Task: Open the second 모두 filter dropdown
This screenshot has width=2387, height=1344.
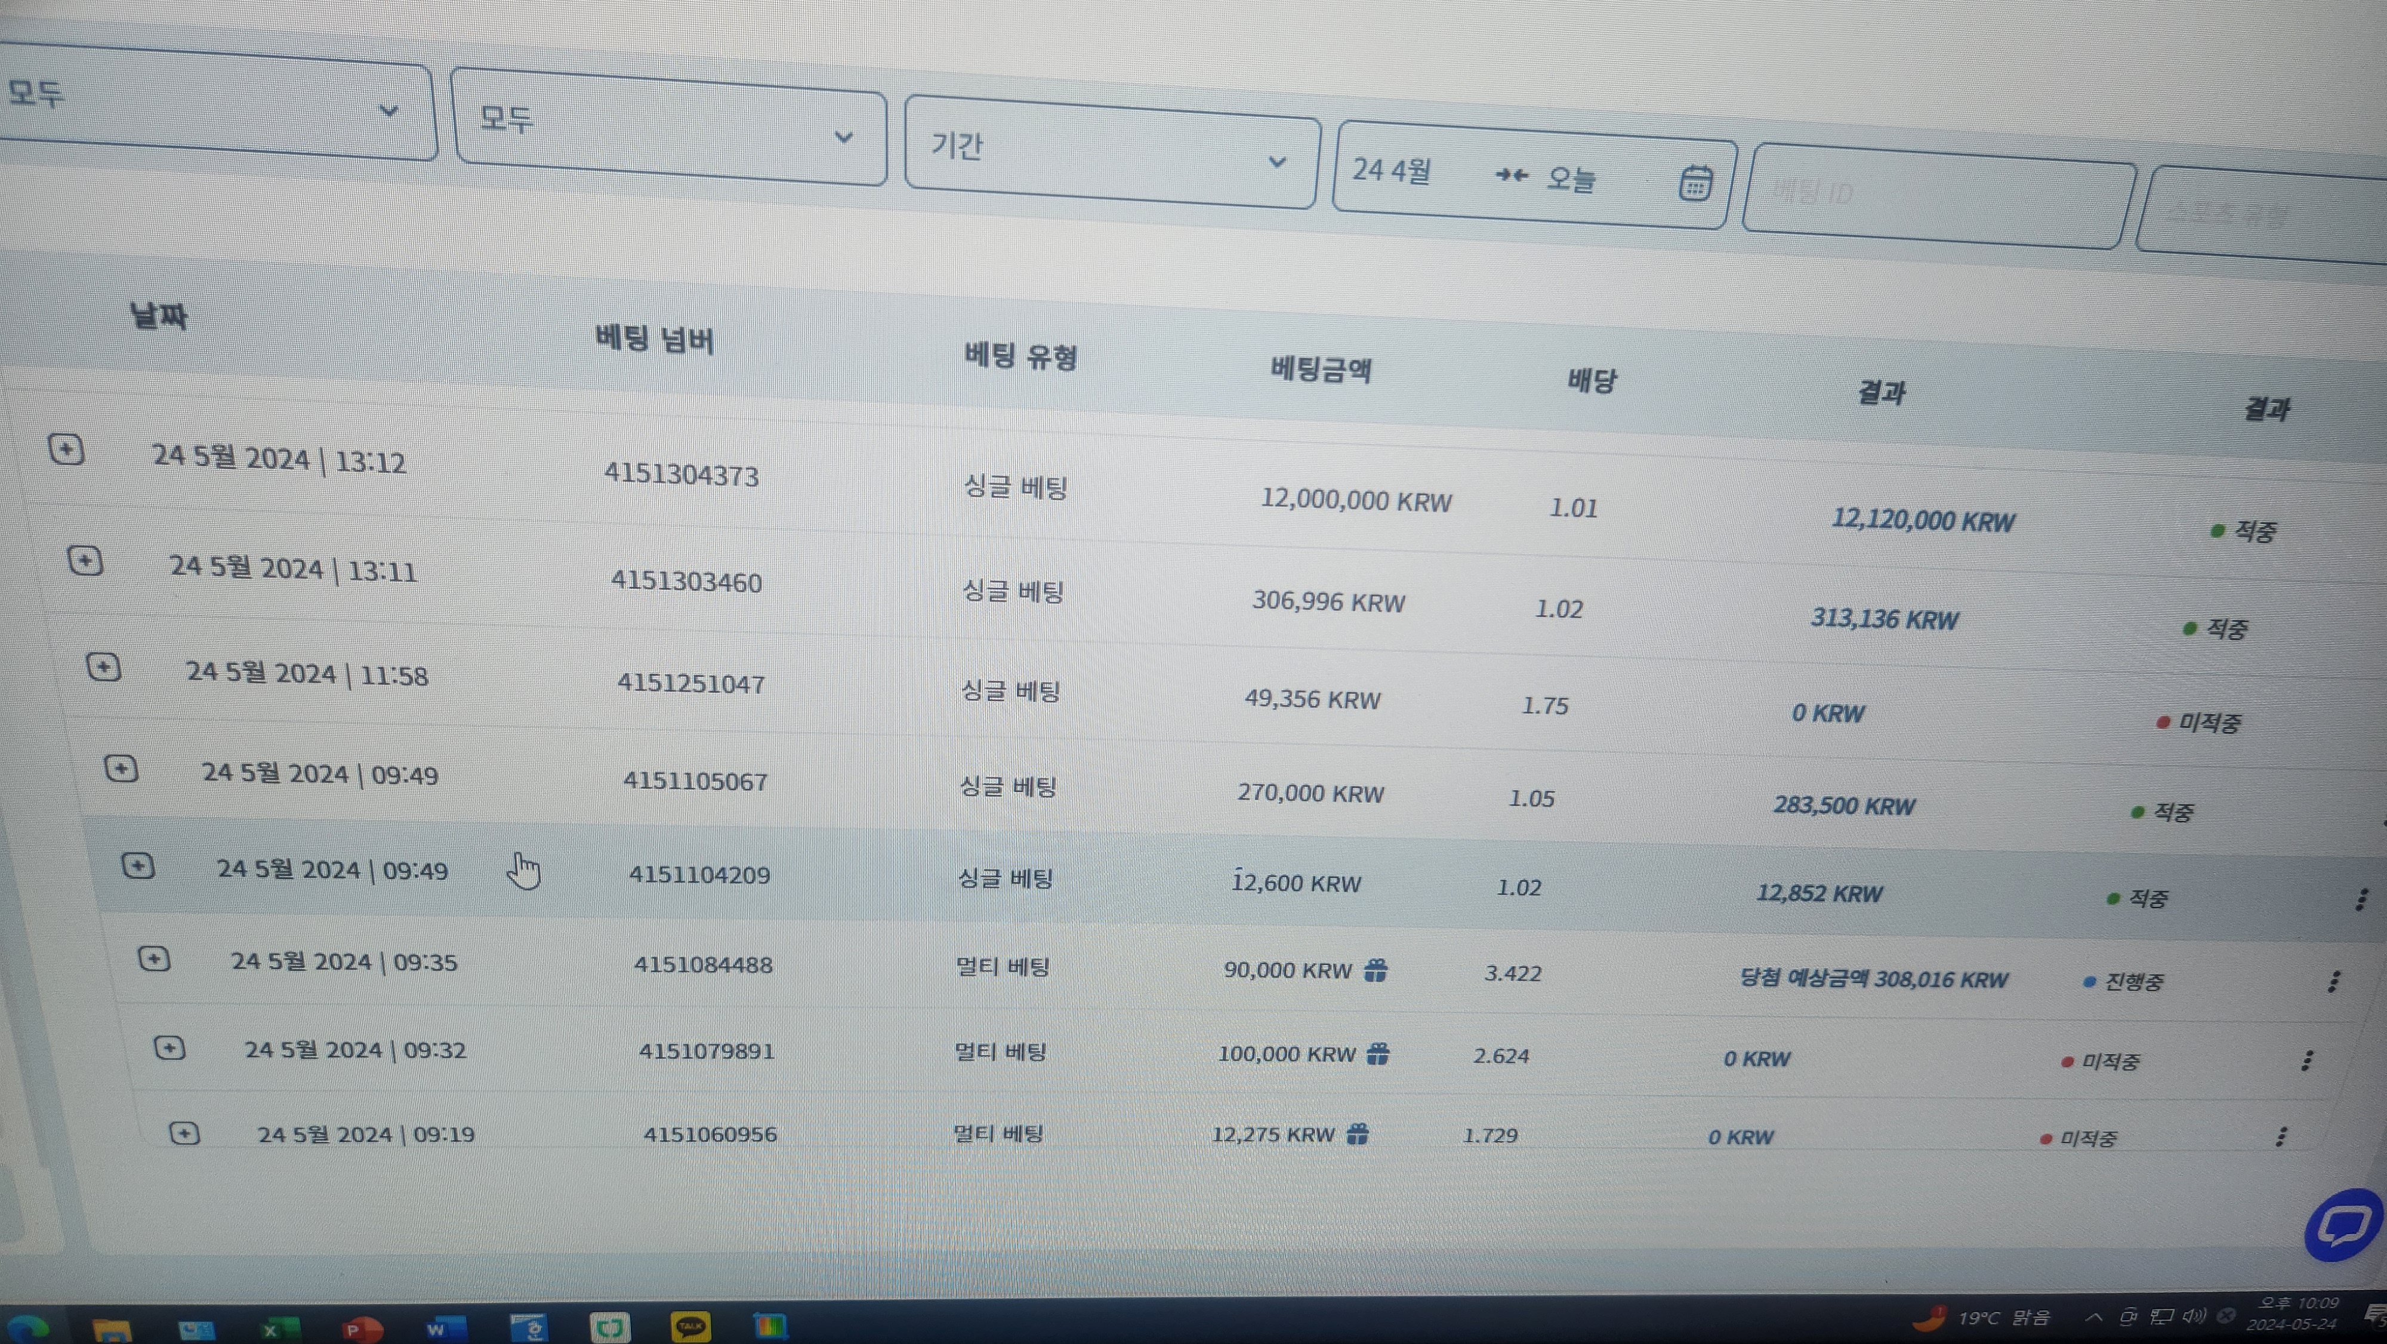Action: (x=667, y=127)
